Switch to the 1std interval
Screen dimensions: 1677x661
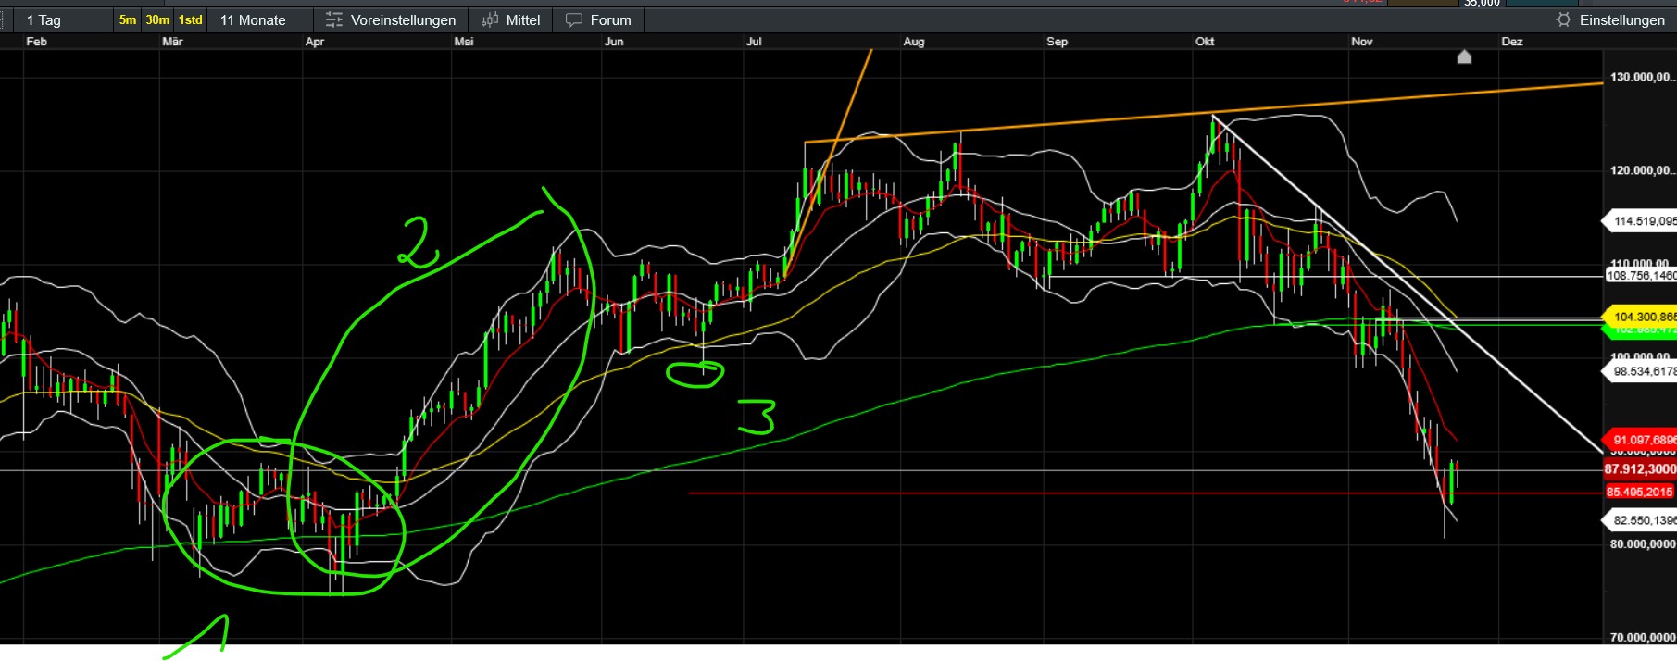[x=191, y=19]
